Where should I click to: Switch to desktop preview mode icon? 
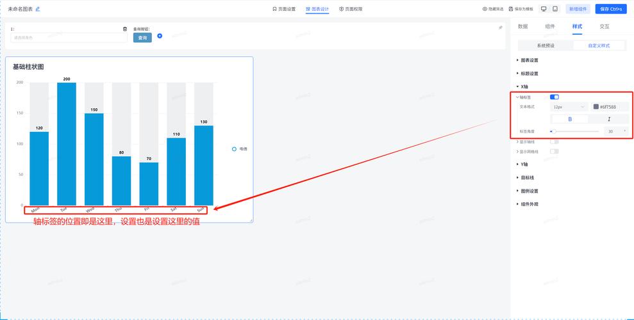[x=544, y=9]
